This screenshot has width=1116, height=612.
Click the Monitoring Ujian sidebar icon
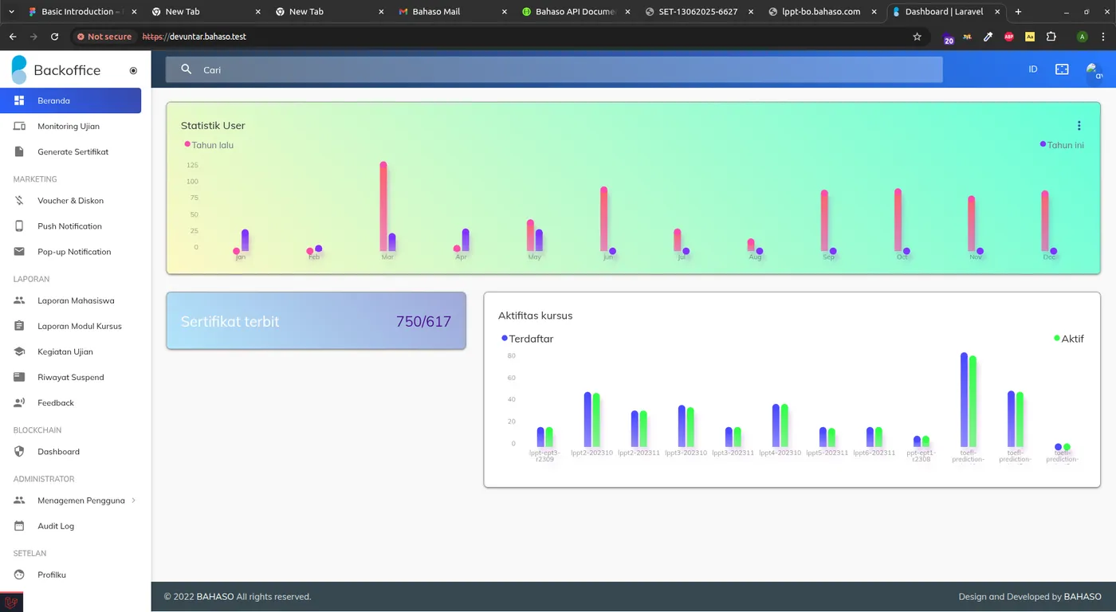[x=19, y=126]
